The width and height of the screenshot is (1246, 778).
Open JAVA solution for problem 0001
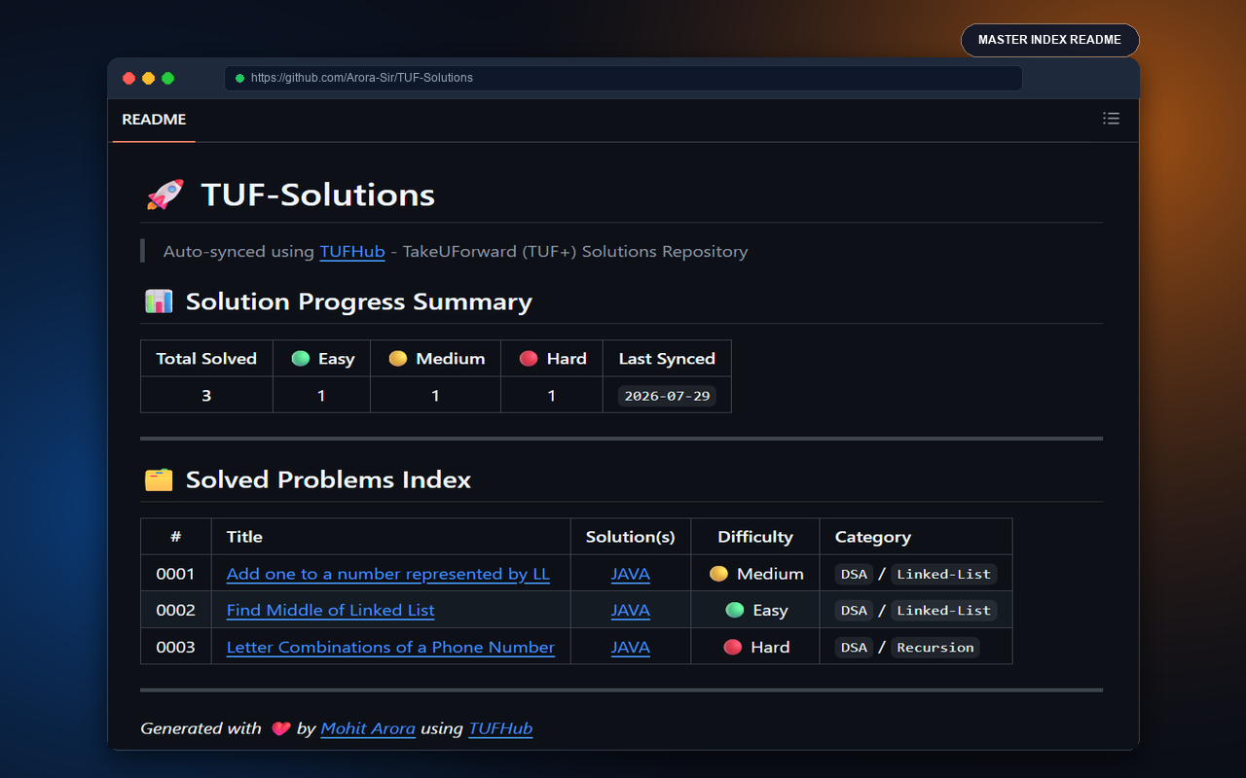631,574
